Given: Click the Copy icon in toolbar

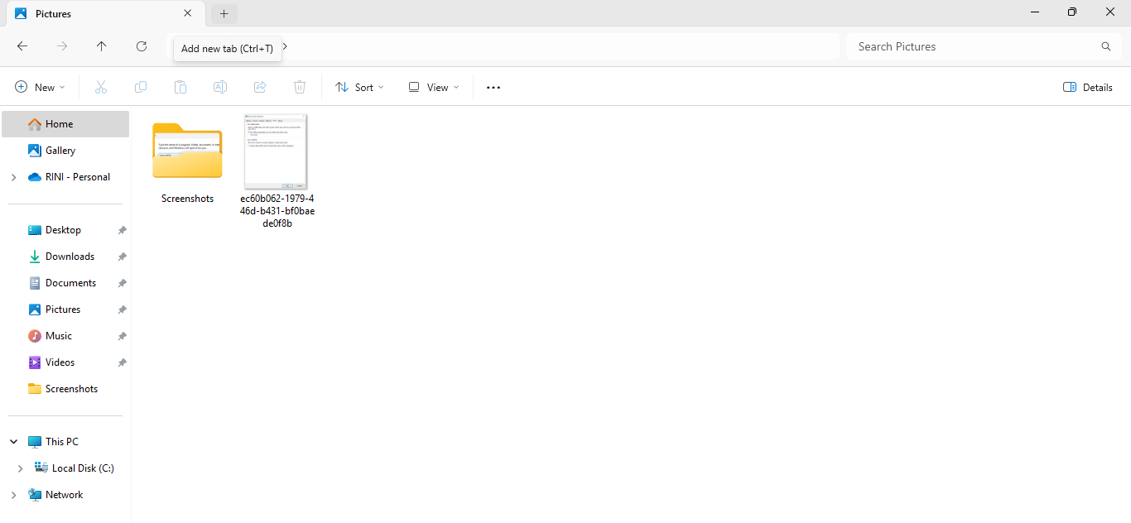Looking at the screenshot, I should [x=141, y=87].
